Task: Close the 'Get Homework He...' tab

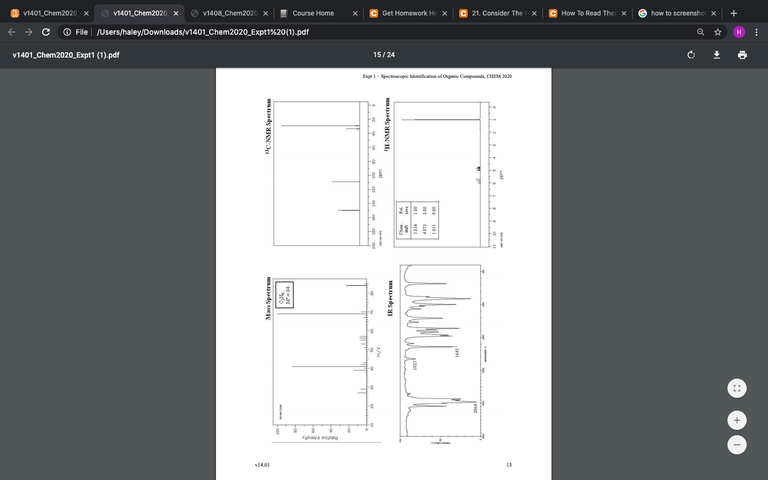Action: click(x=444, y=13)
